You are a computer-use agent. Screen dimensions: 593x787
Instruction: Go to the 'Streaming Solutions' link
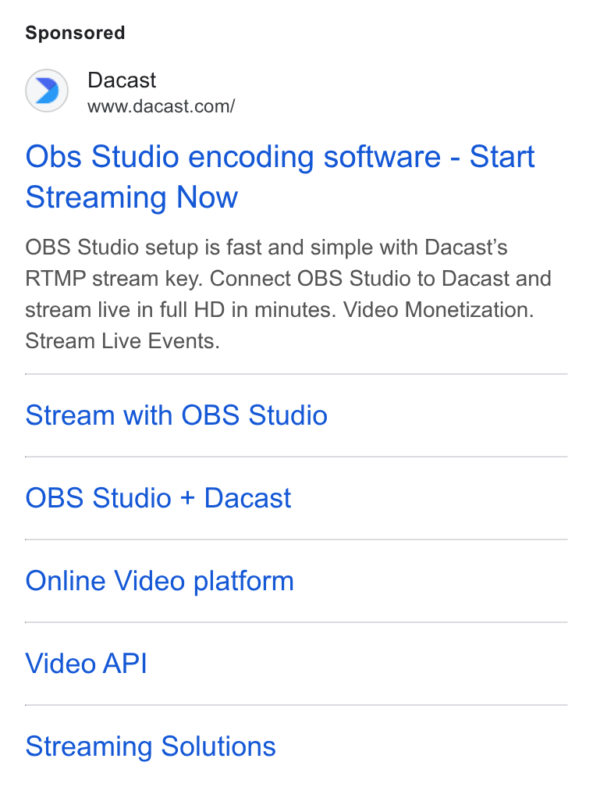click(151, 746)
